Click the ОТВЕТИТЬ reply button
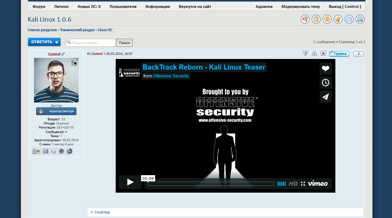This screenshot has height=218, width=392. [44, 42]
